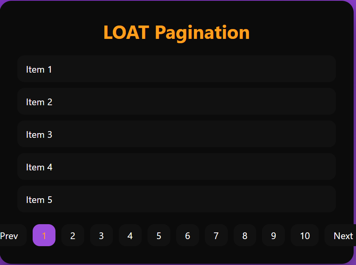Click the Item 2 list entry
Screen dimensions: 356x265
pos(176,102)
